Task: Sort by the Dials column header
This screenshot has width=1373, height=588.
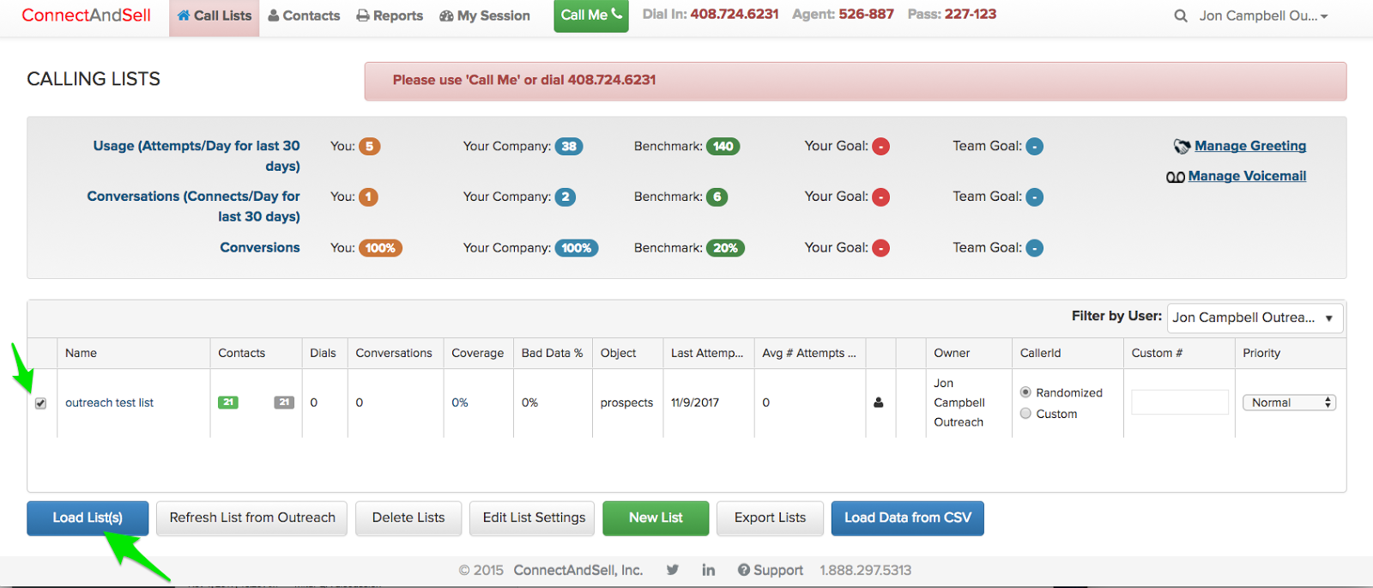Action: [x=323, y=353]
